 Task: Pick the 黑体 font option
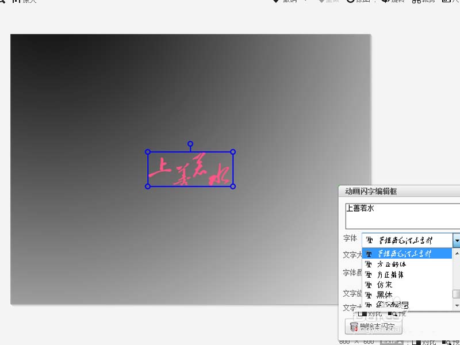coord(407,294)
